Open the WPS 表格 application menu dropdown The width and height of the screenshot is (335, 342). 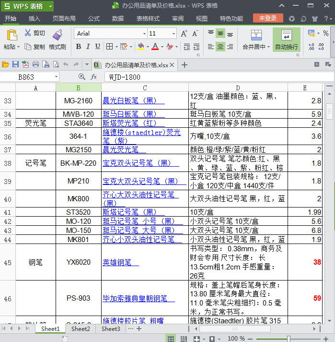click(x=50, y=6)
